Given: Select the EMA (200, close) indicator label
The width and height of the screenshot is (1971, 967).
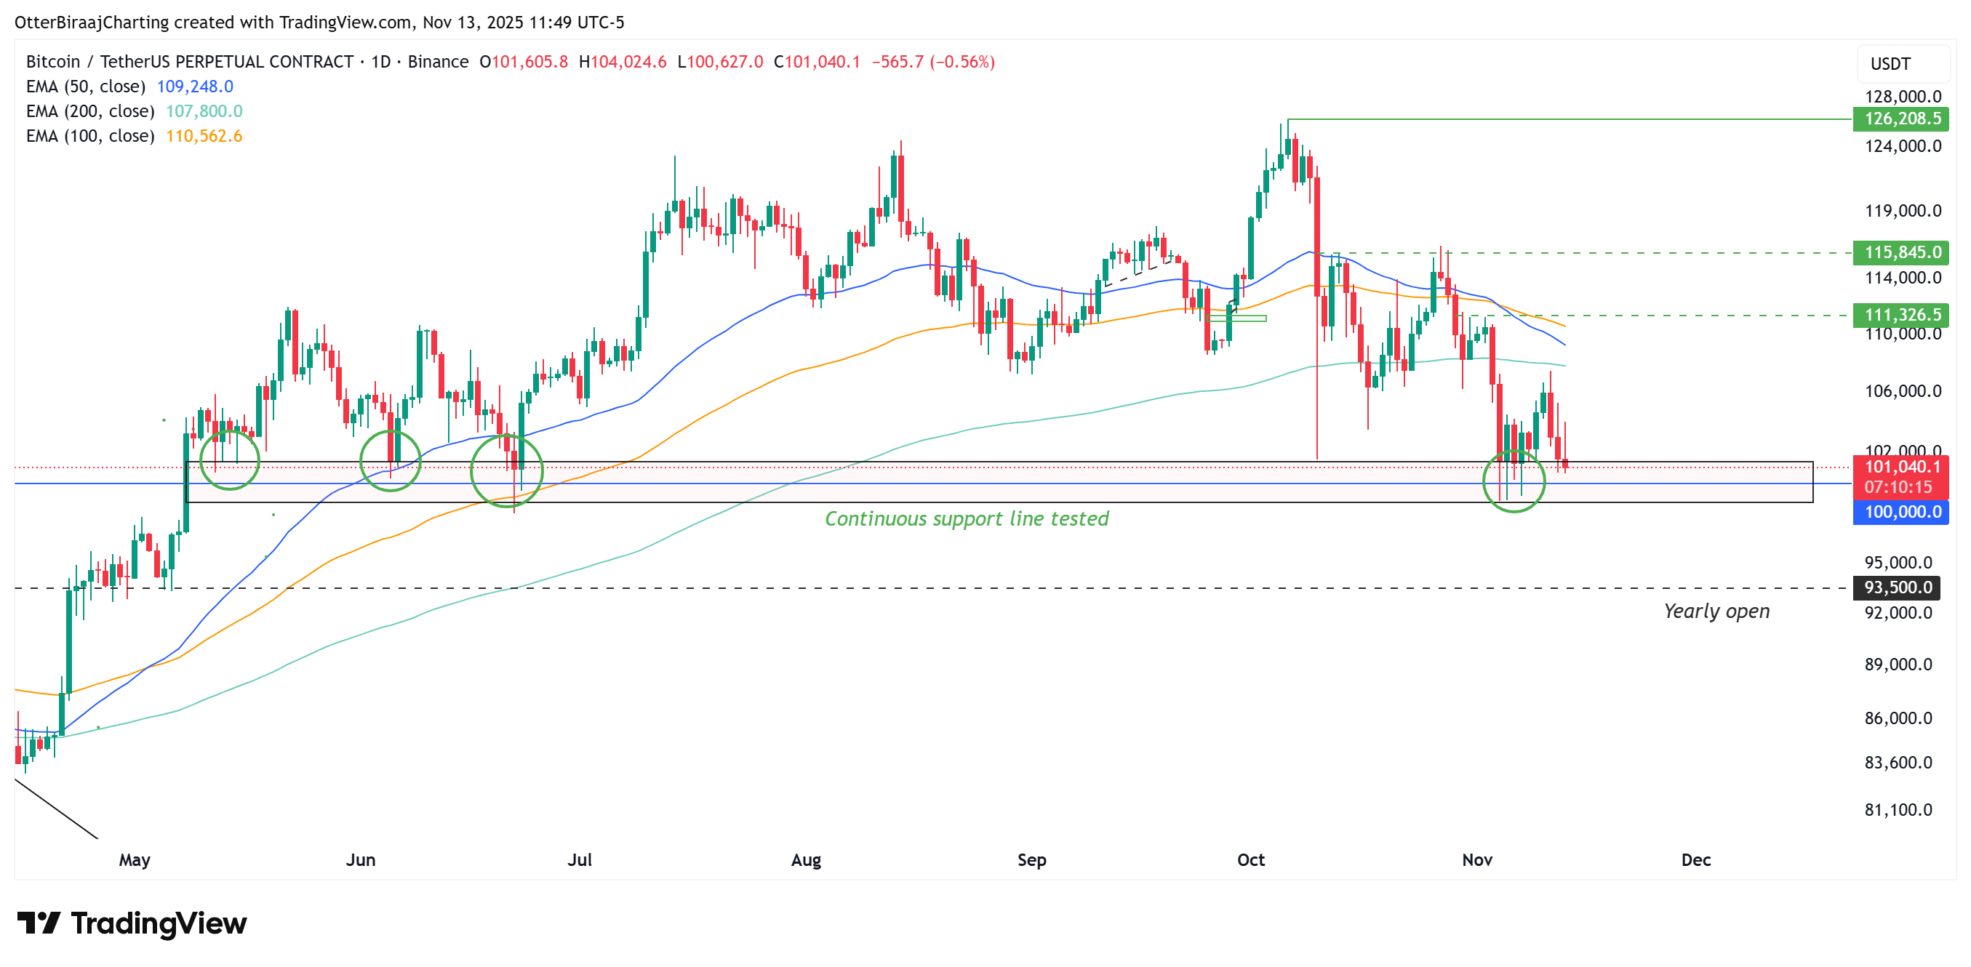Looking at the screenshot, I should [x=88, y=111].
